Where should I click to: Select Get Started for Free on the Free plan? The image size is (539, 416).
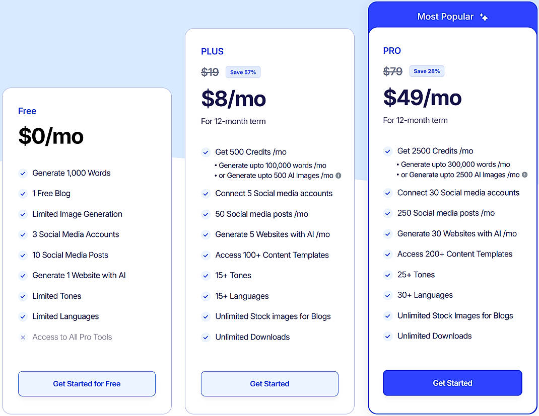(86, 383)
